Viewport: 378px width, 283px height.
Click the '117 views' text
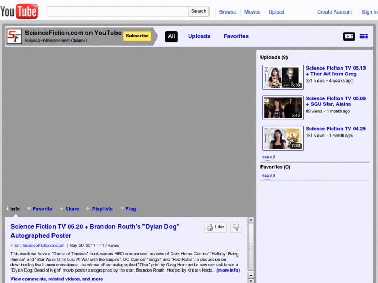coord(109,245)
